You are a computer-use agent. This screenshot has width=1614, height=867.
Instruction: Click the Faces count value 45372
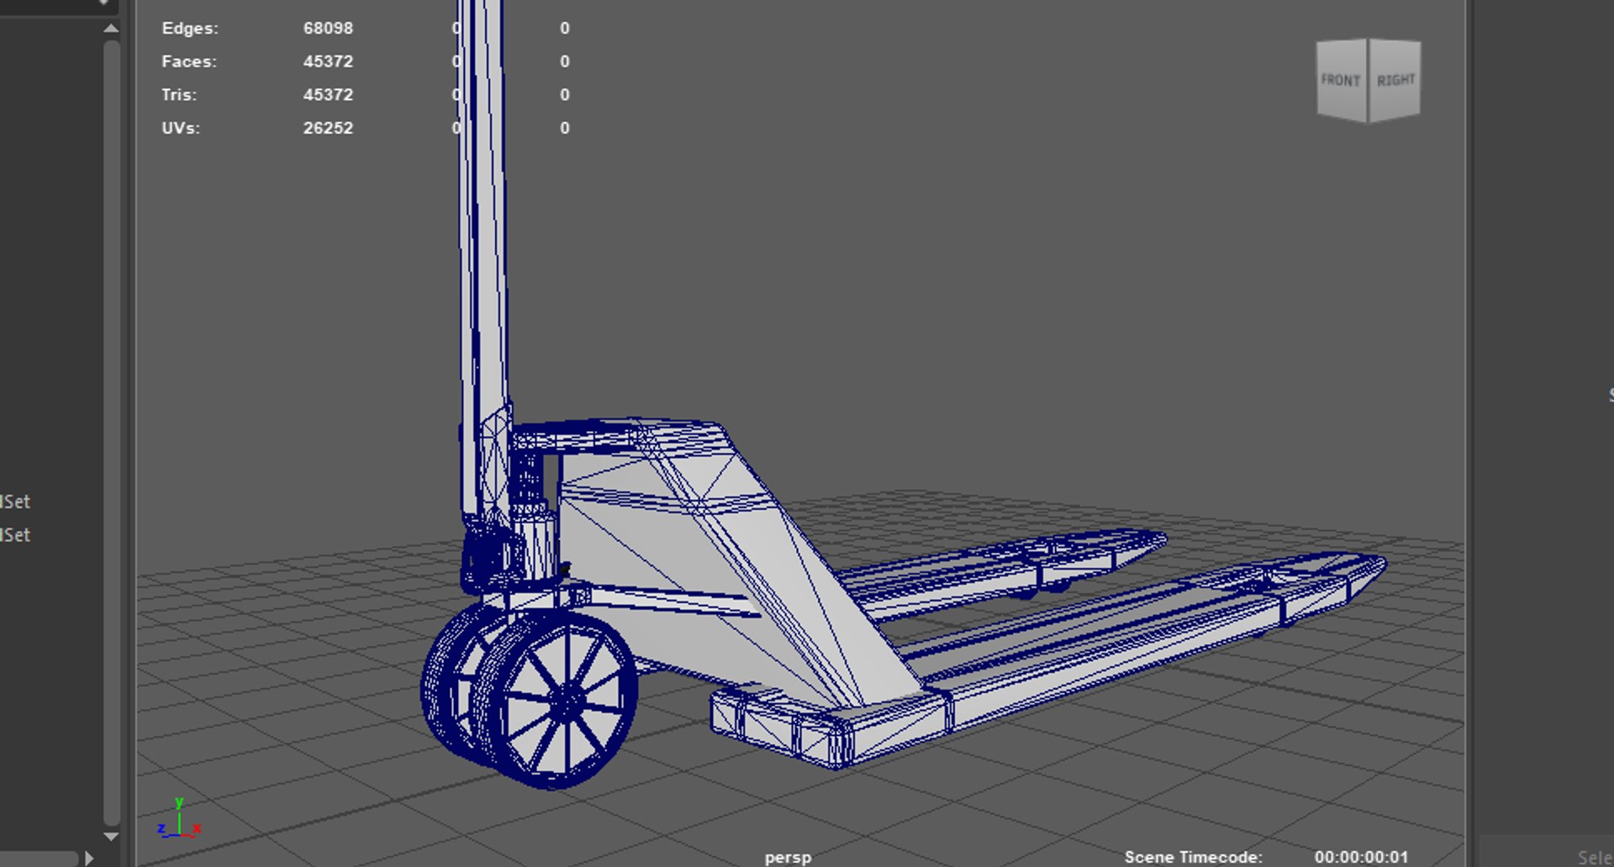click(x=328, y=61)
